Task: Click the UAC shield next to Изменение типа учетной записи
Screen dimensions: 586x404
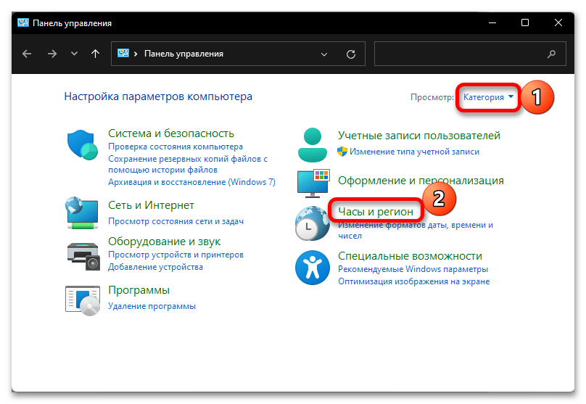Action: point(342,152)
